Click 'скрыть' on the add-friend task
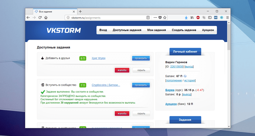 141,70
